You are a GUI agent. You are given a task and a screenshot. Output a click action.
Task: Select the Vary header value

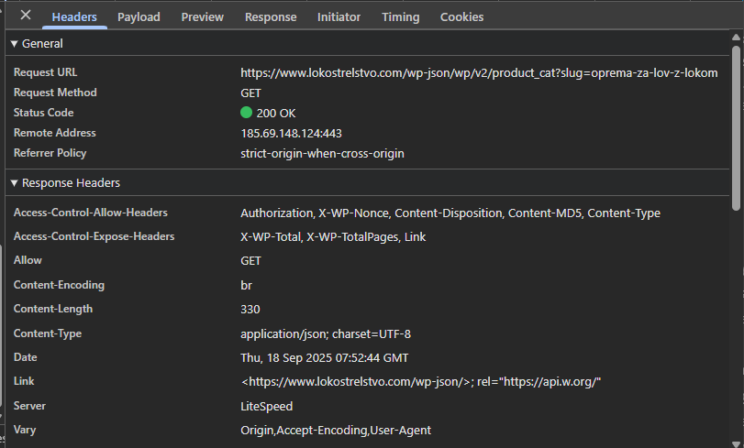tap(336, 430)
